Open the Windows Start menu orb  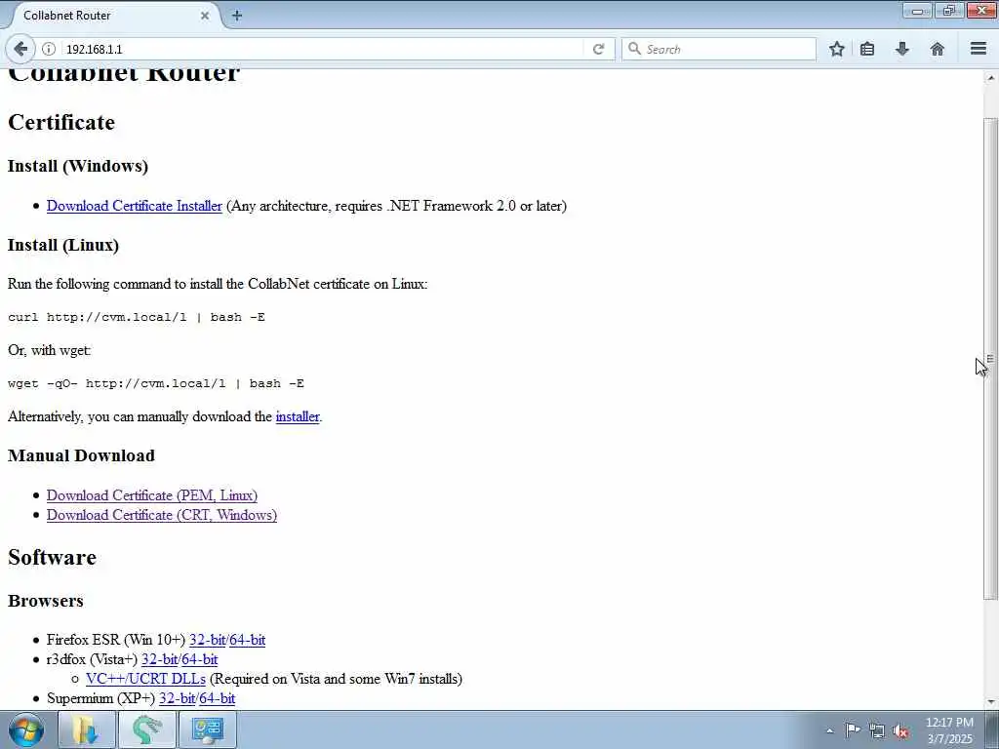tap(25, 729)
